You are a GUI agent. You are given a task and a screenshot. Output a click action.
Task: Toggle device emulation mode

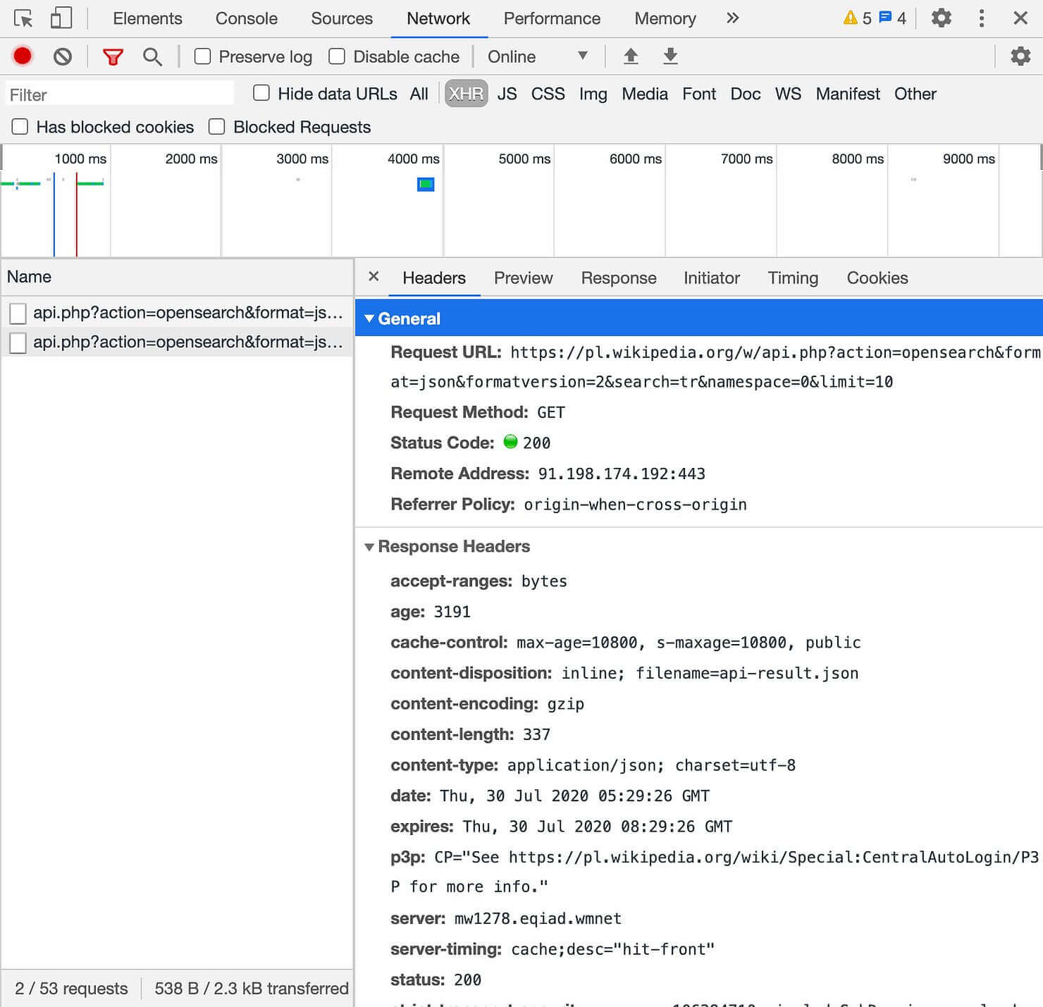click(61, 18)
